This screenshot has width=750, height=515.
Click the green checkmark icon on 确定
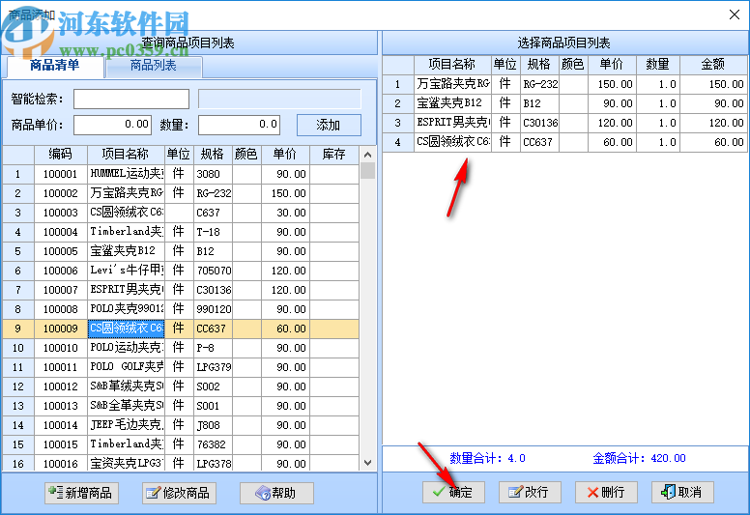click(439, 492)
